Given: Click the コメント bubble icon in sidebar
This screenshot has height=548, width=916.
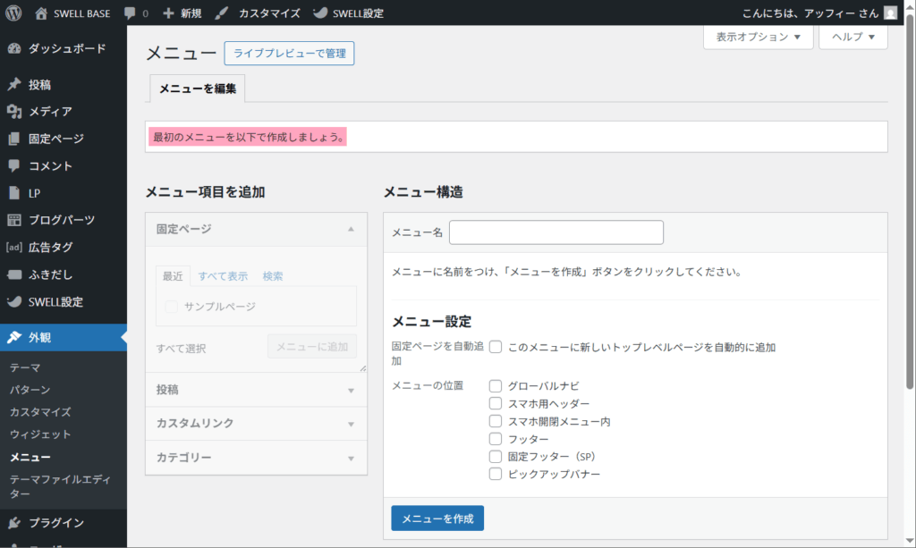Looking at the screenshot, I should tap(14, 165).
